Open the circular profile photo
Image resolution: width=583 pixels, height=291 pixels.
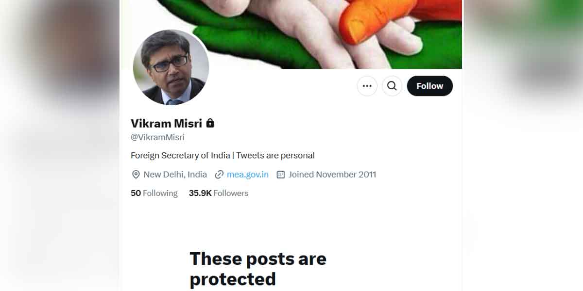click(171, 67)
